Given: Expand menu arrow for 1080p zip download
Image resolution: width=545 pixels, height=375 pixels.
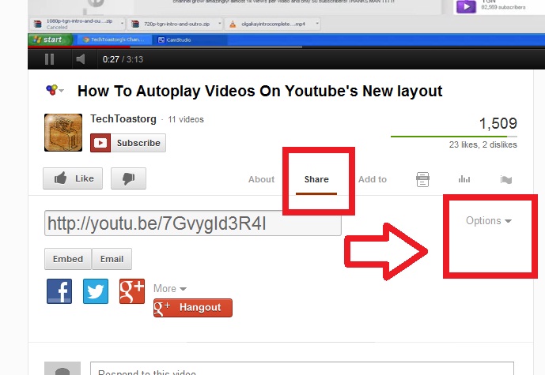Looking at the screenshot, I should 122,24.
